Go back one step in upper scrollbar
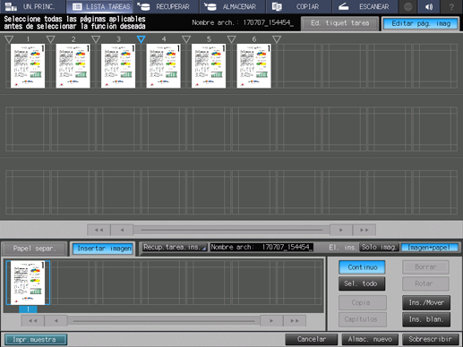The width and height of the screenshot is (463, 347). [122, 230]
